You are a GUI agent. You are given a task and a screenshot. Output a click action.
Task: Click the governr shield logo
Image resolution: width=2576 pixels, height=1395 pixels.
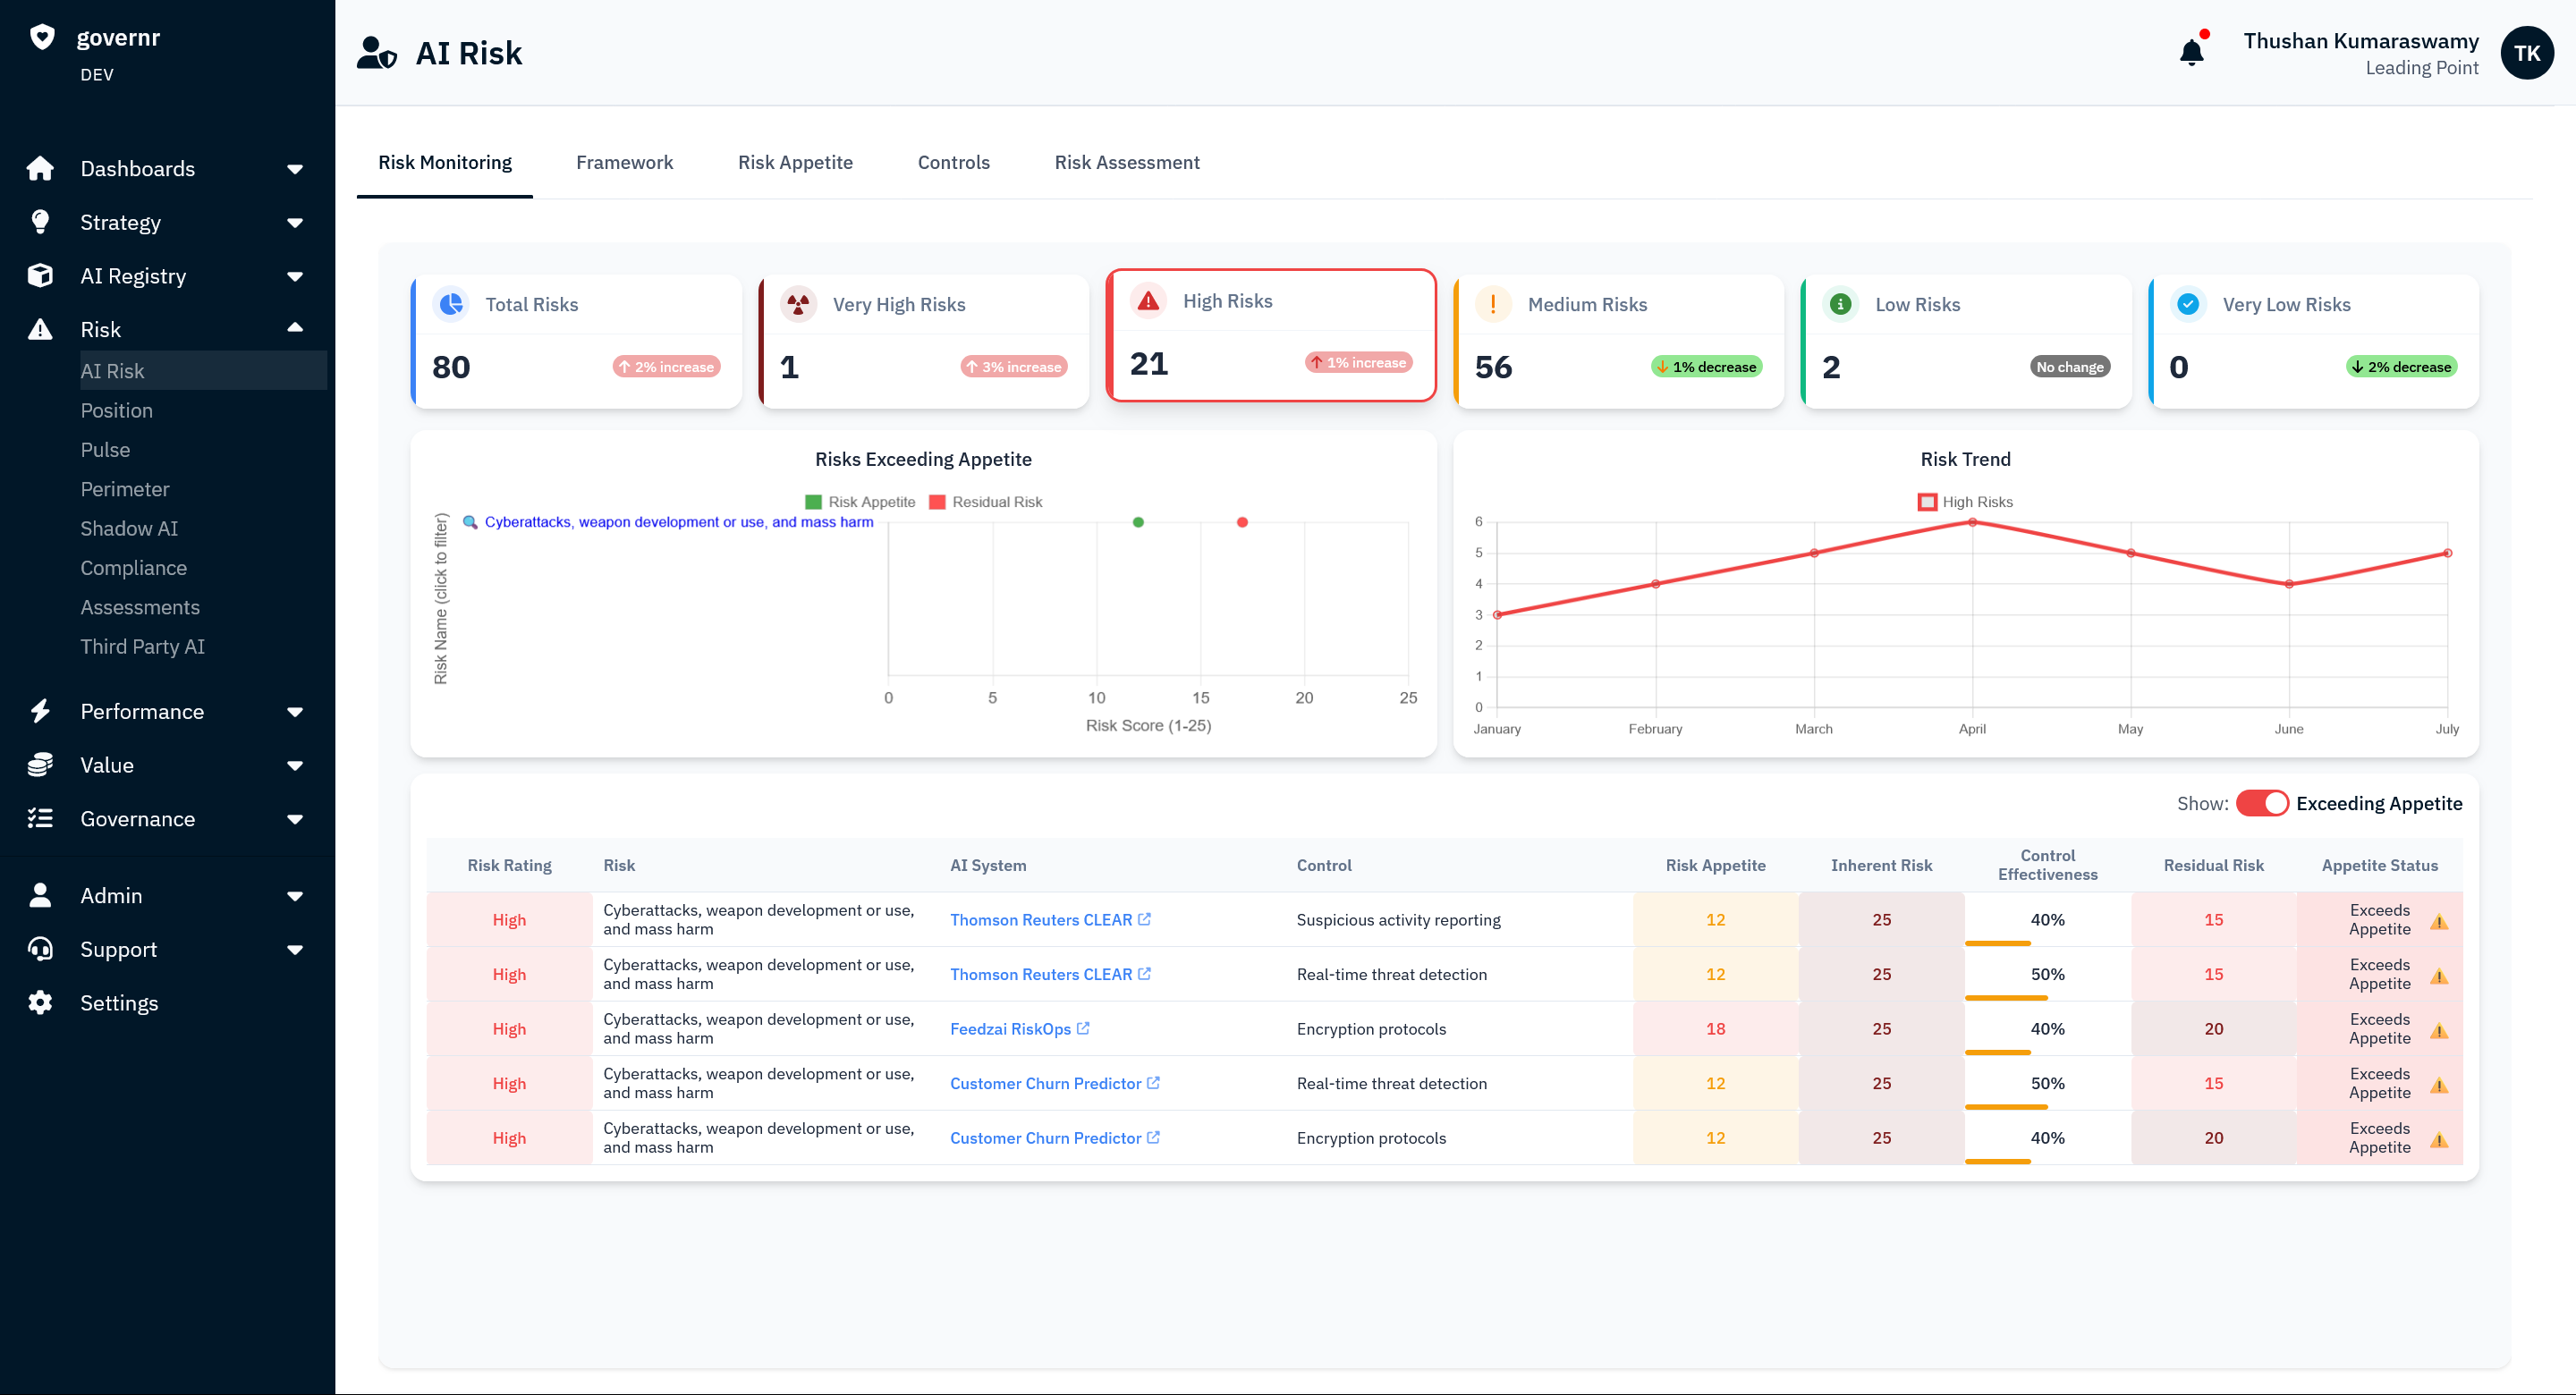42,37
